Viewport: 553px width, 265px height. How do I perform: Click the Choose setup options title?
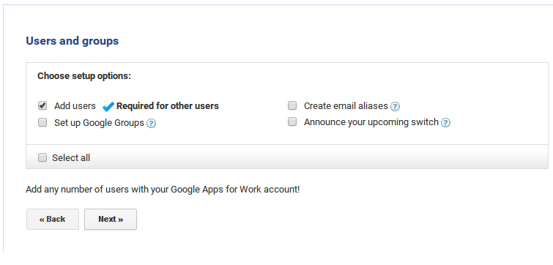coord(84,76)
